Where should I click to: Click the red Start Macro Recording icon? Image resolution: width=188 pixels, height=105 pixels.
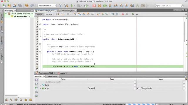click(x=123, y=14)
